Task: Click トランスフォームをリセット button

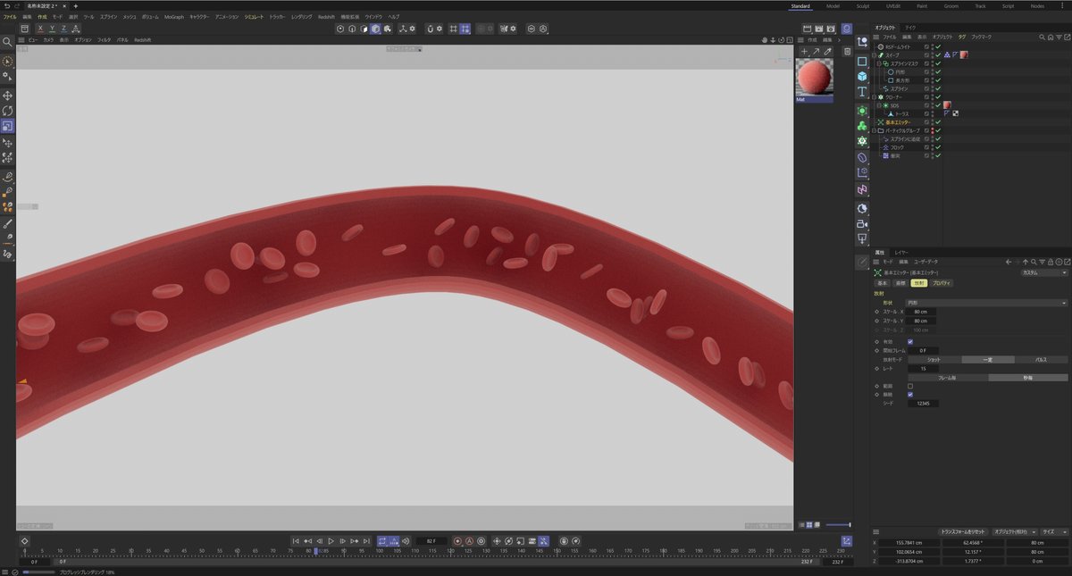Action: tap(964, 531)
